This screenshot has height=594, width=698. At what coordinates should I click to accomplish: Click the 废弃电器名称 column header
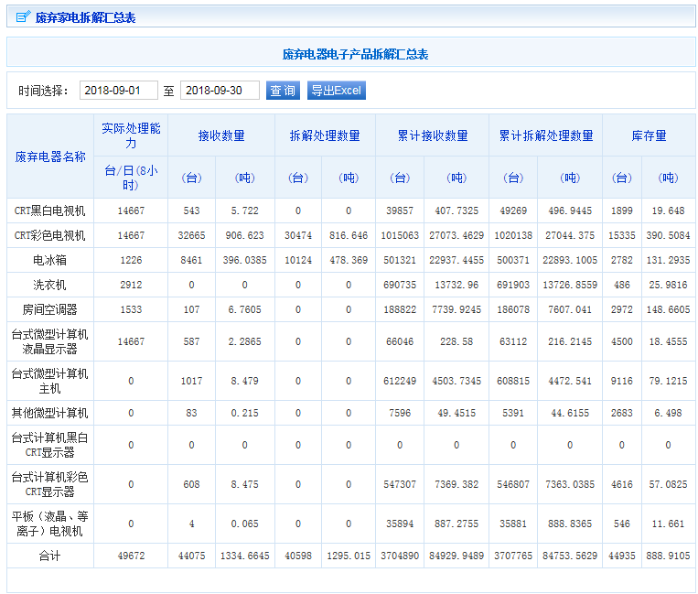(50, 157)
